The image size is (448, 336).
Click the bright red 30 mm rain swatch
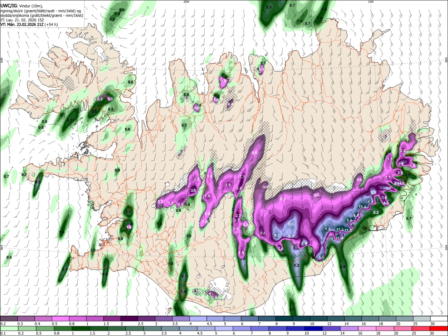click(438, 328)
